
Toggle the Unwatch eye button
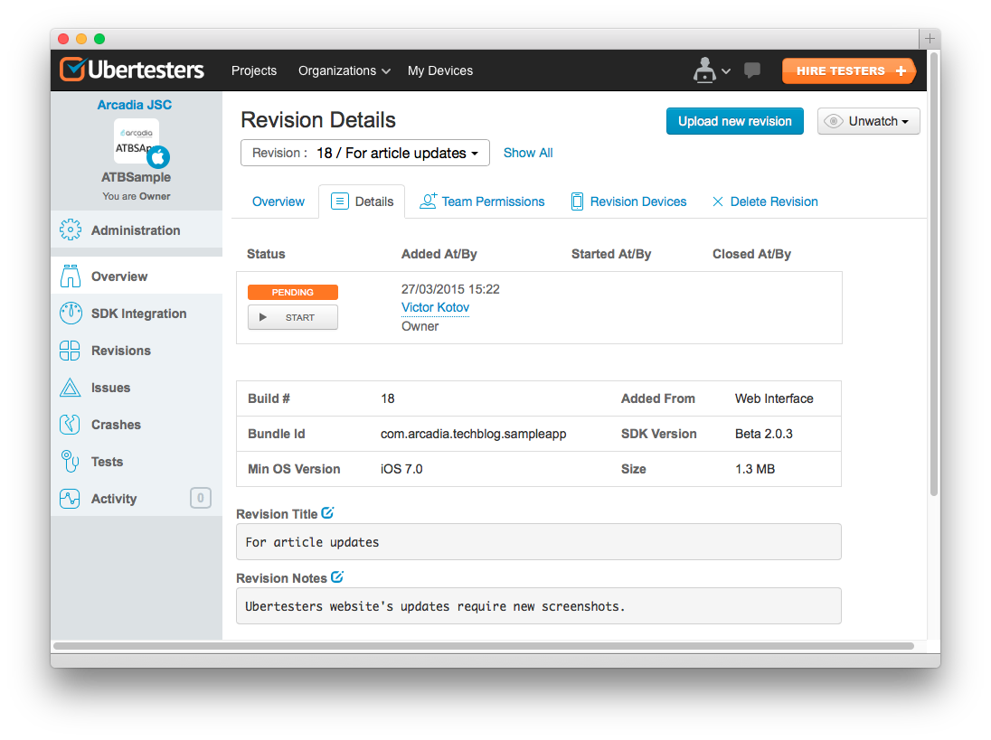coord(868,121)
